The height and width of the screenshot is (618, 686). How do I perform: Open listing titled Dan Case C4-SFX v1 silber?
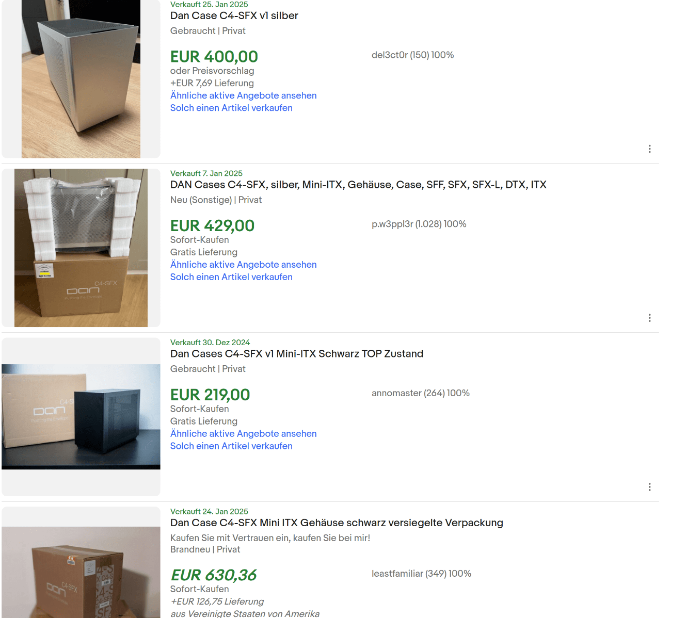pyautogui.click(x=234, y=16)
